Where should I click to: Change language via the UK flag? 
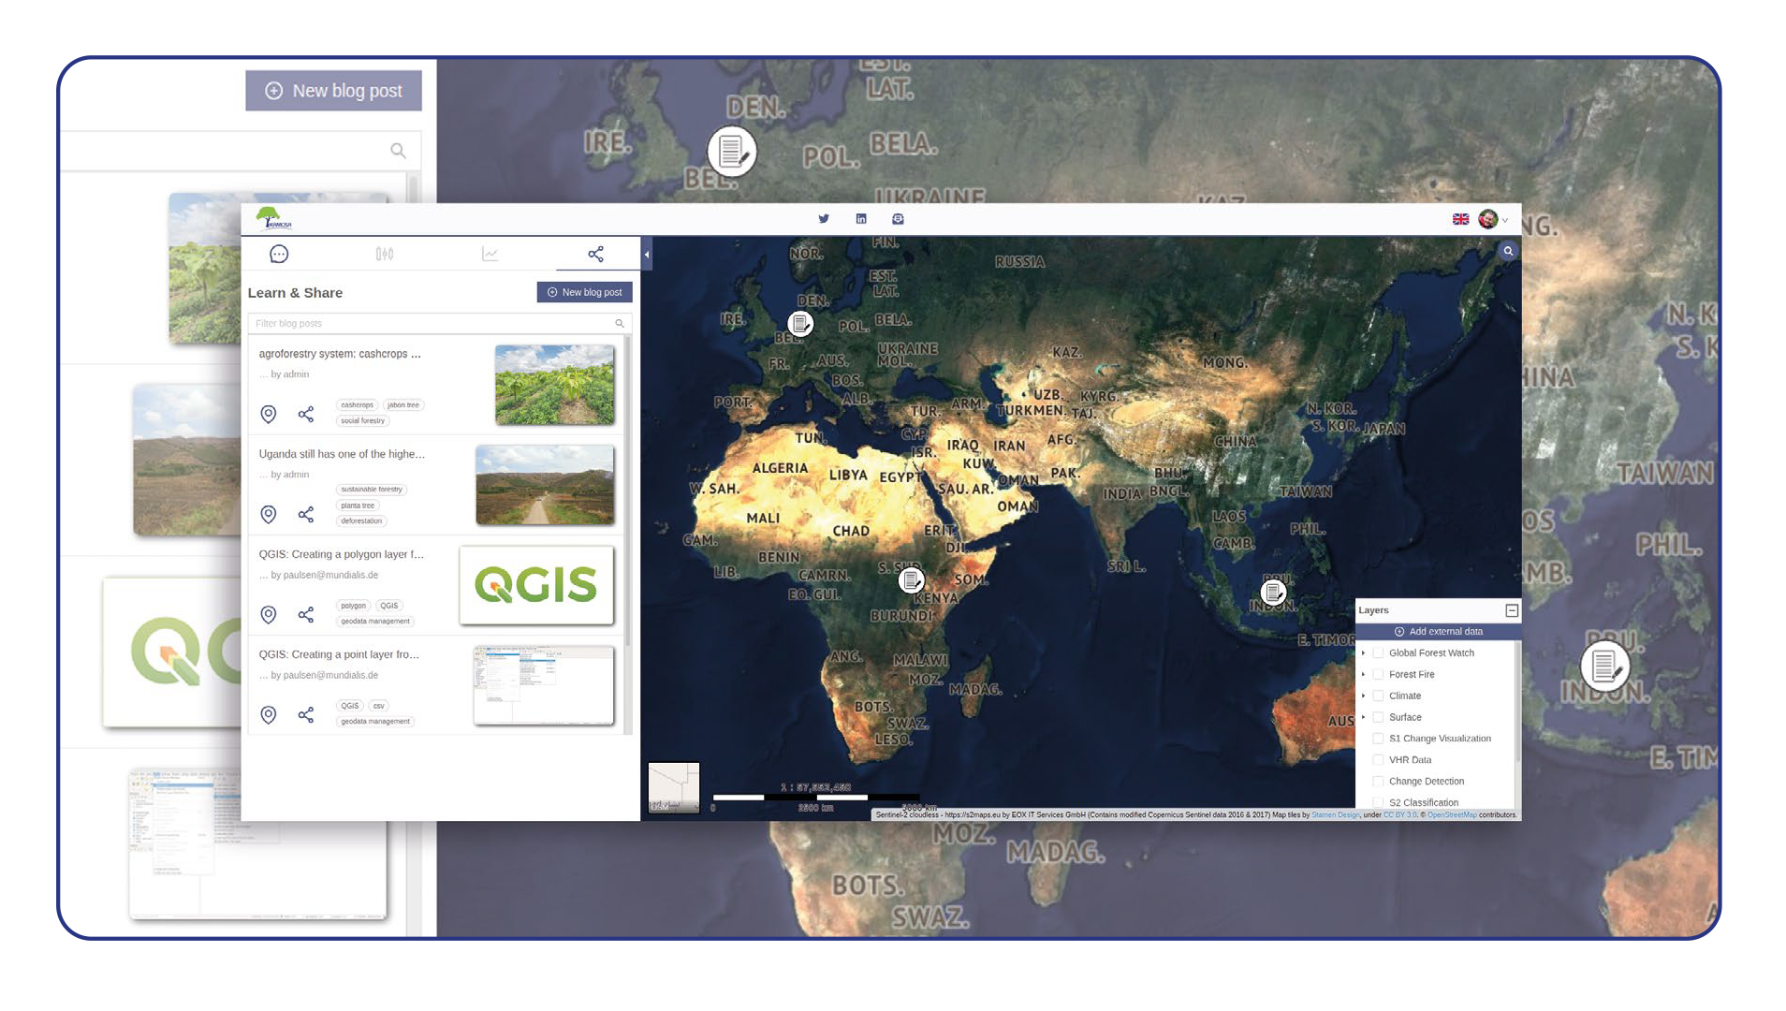[x=1460, y=219]
